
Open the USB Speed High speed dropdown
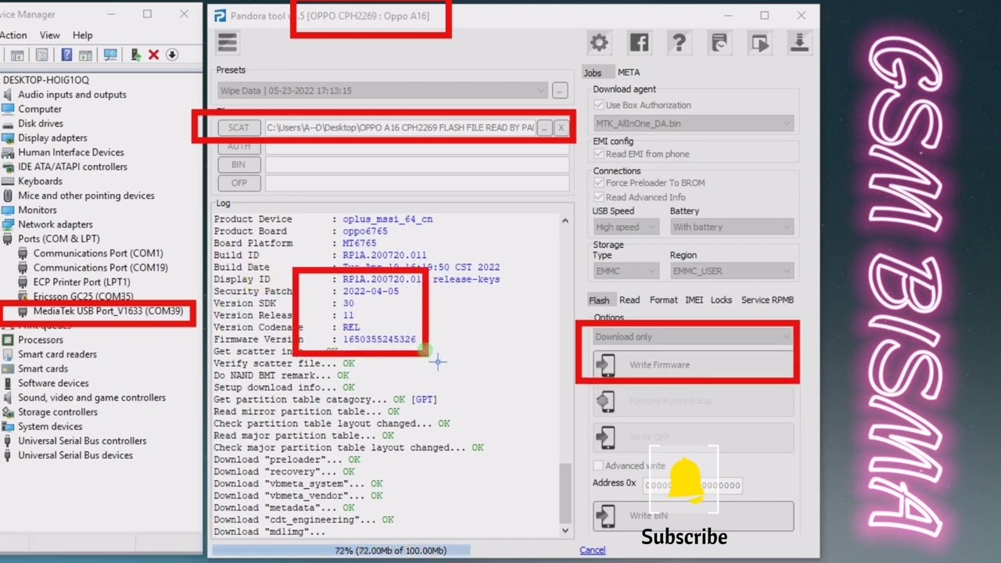click(626, 227)
